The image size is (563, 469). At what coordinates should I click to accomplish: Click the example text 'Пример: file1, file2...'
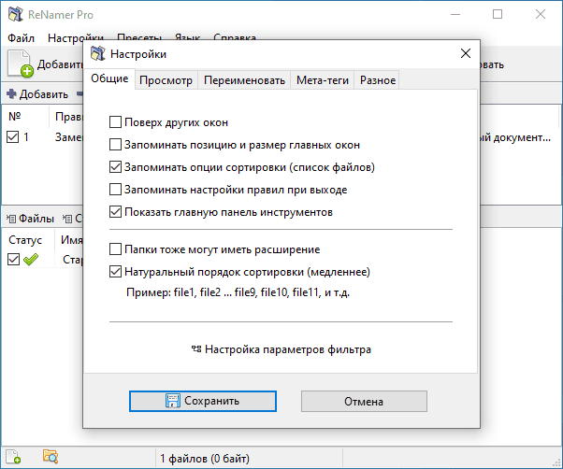(238, 292)
